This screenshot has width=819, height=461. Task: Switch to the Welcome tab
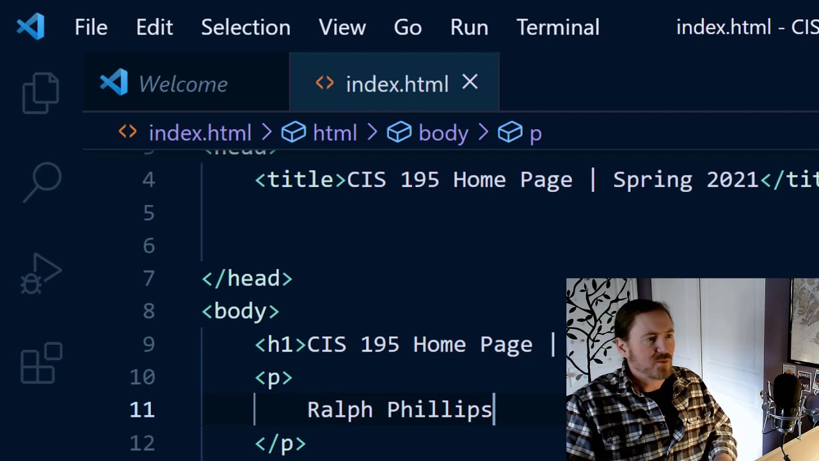(186, 83)
